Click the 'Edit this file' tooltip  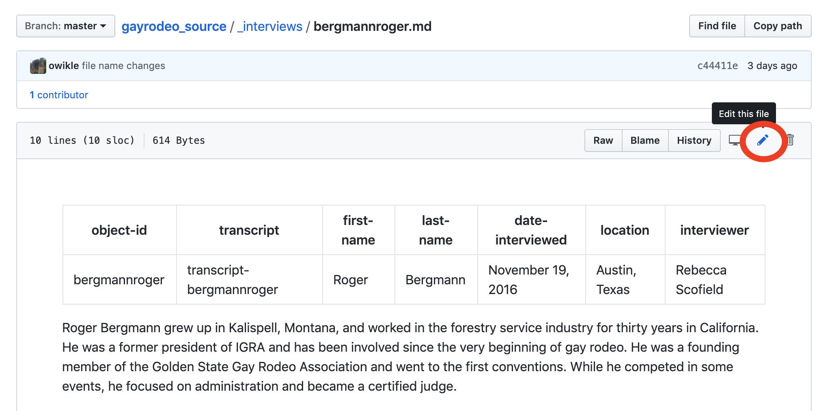744,114
